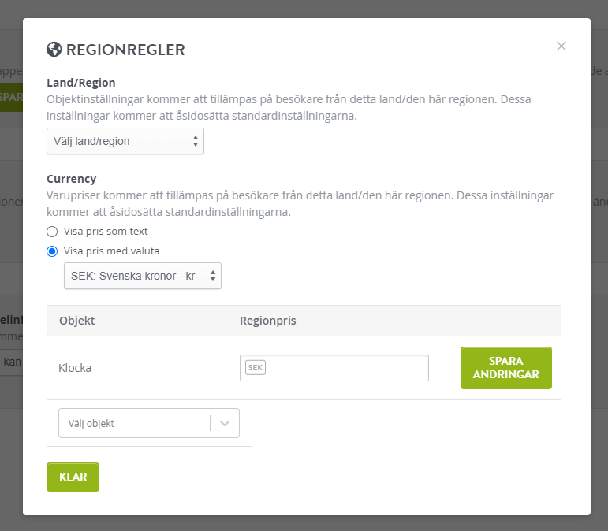Select the 'Visa pris med valuta' radio button
608x531 pixels.
pyautogui.click(x=52, y=251)
